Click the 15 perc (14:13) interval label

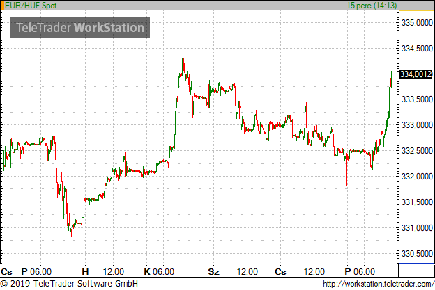[372, 6]
